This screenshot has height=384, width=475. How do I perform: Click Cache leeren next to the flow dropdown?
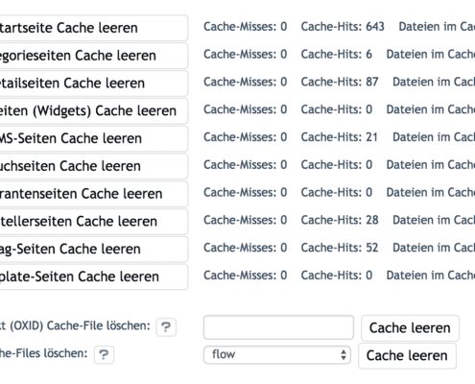tap(407, 356)
